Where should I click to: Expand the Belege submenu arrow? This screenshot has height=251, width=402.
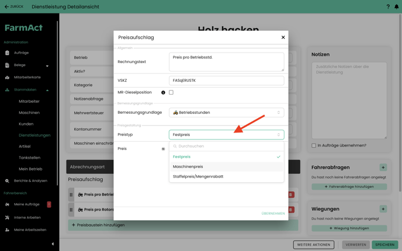pos(47,66)
